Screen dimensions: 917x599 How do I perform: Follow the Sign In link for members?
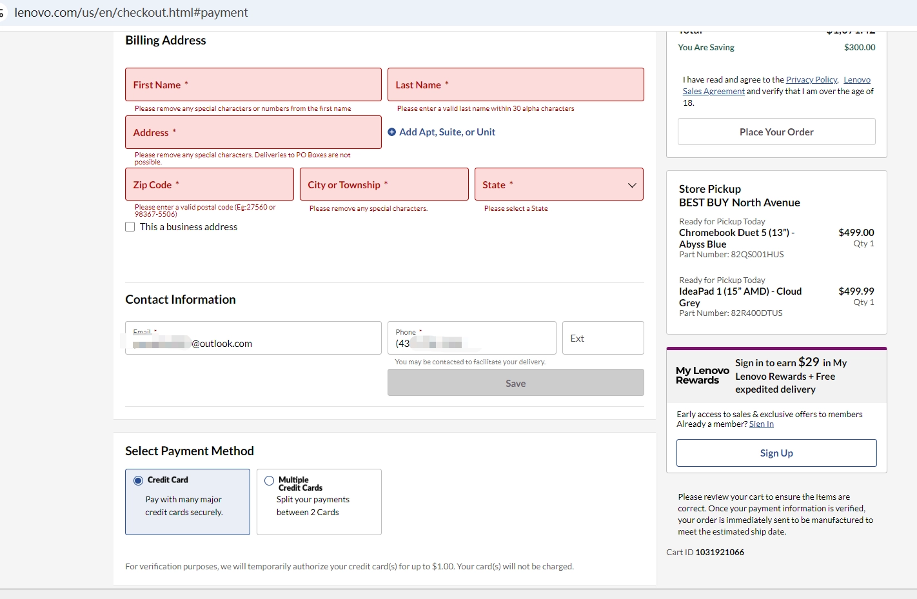762,424
